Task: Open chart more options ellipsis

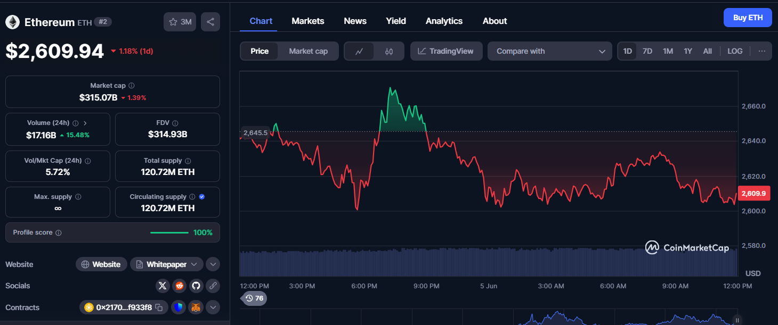Action: click(762, 51)
